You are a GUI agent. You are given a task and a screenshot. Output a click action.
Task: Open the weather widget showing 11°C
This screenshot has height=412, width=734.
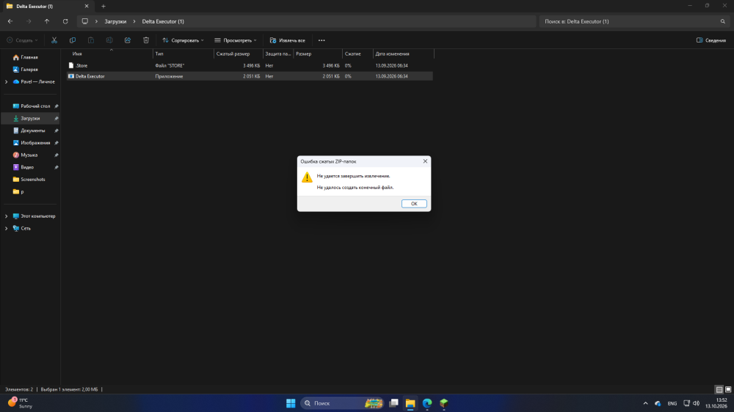coord(20,403)
